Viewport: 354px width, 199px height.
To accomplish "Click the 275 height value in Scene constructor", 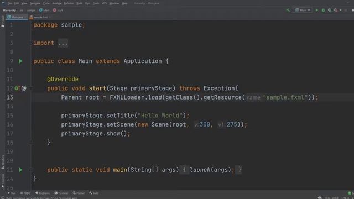I will 232,124.
